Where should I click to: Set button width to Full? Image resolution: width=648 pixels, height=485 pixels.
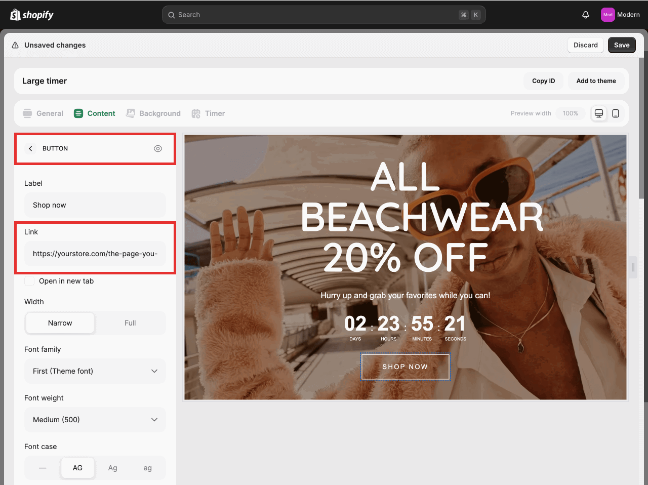[130, 323]
